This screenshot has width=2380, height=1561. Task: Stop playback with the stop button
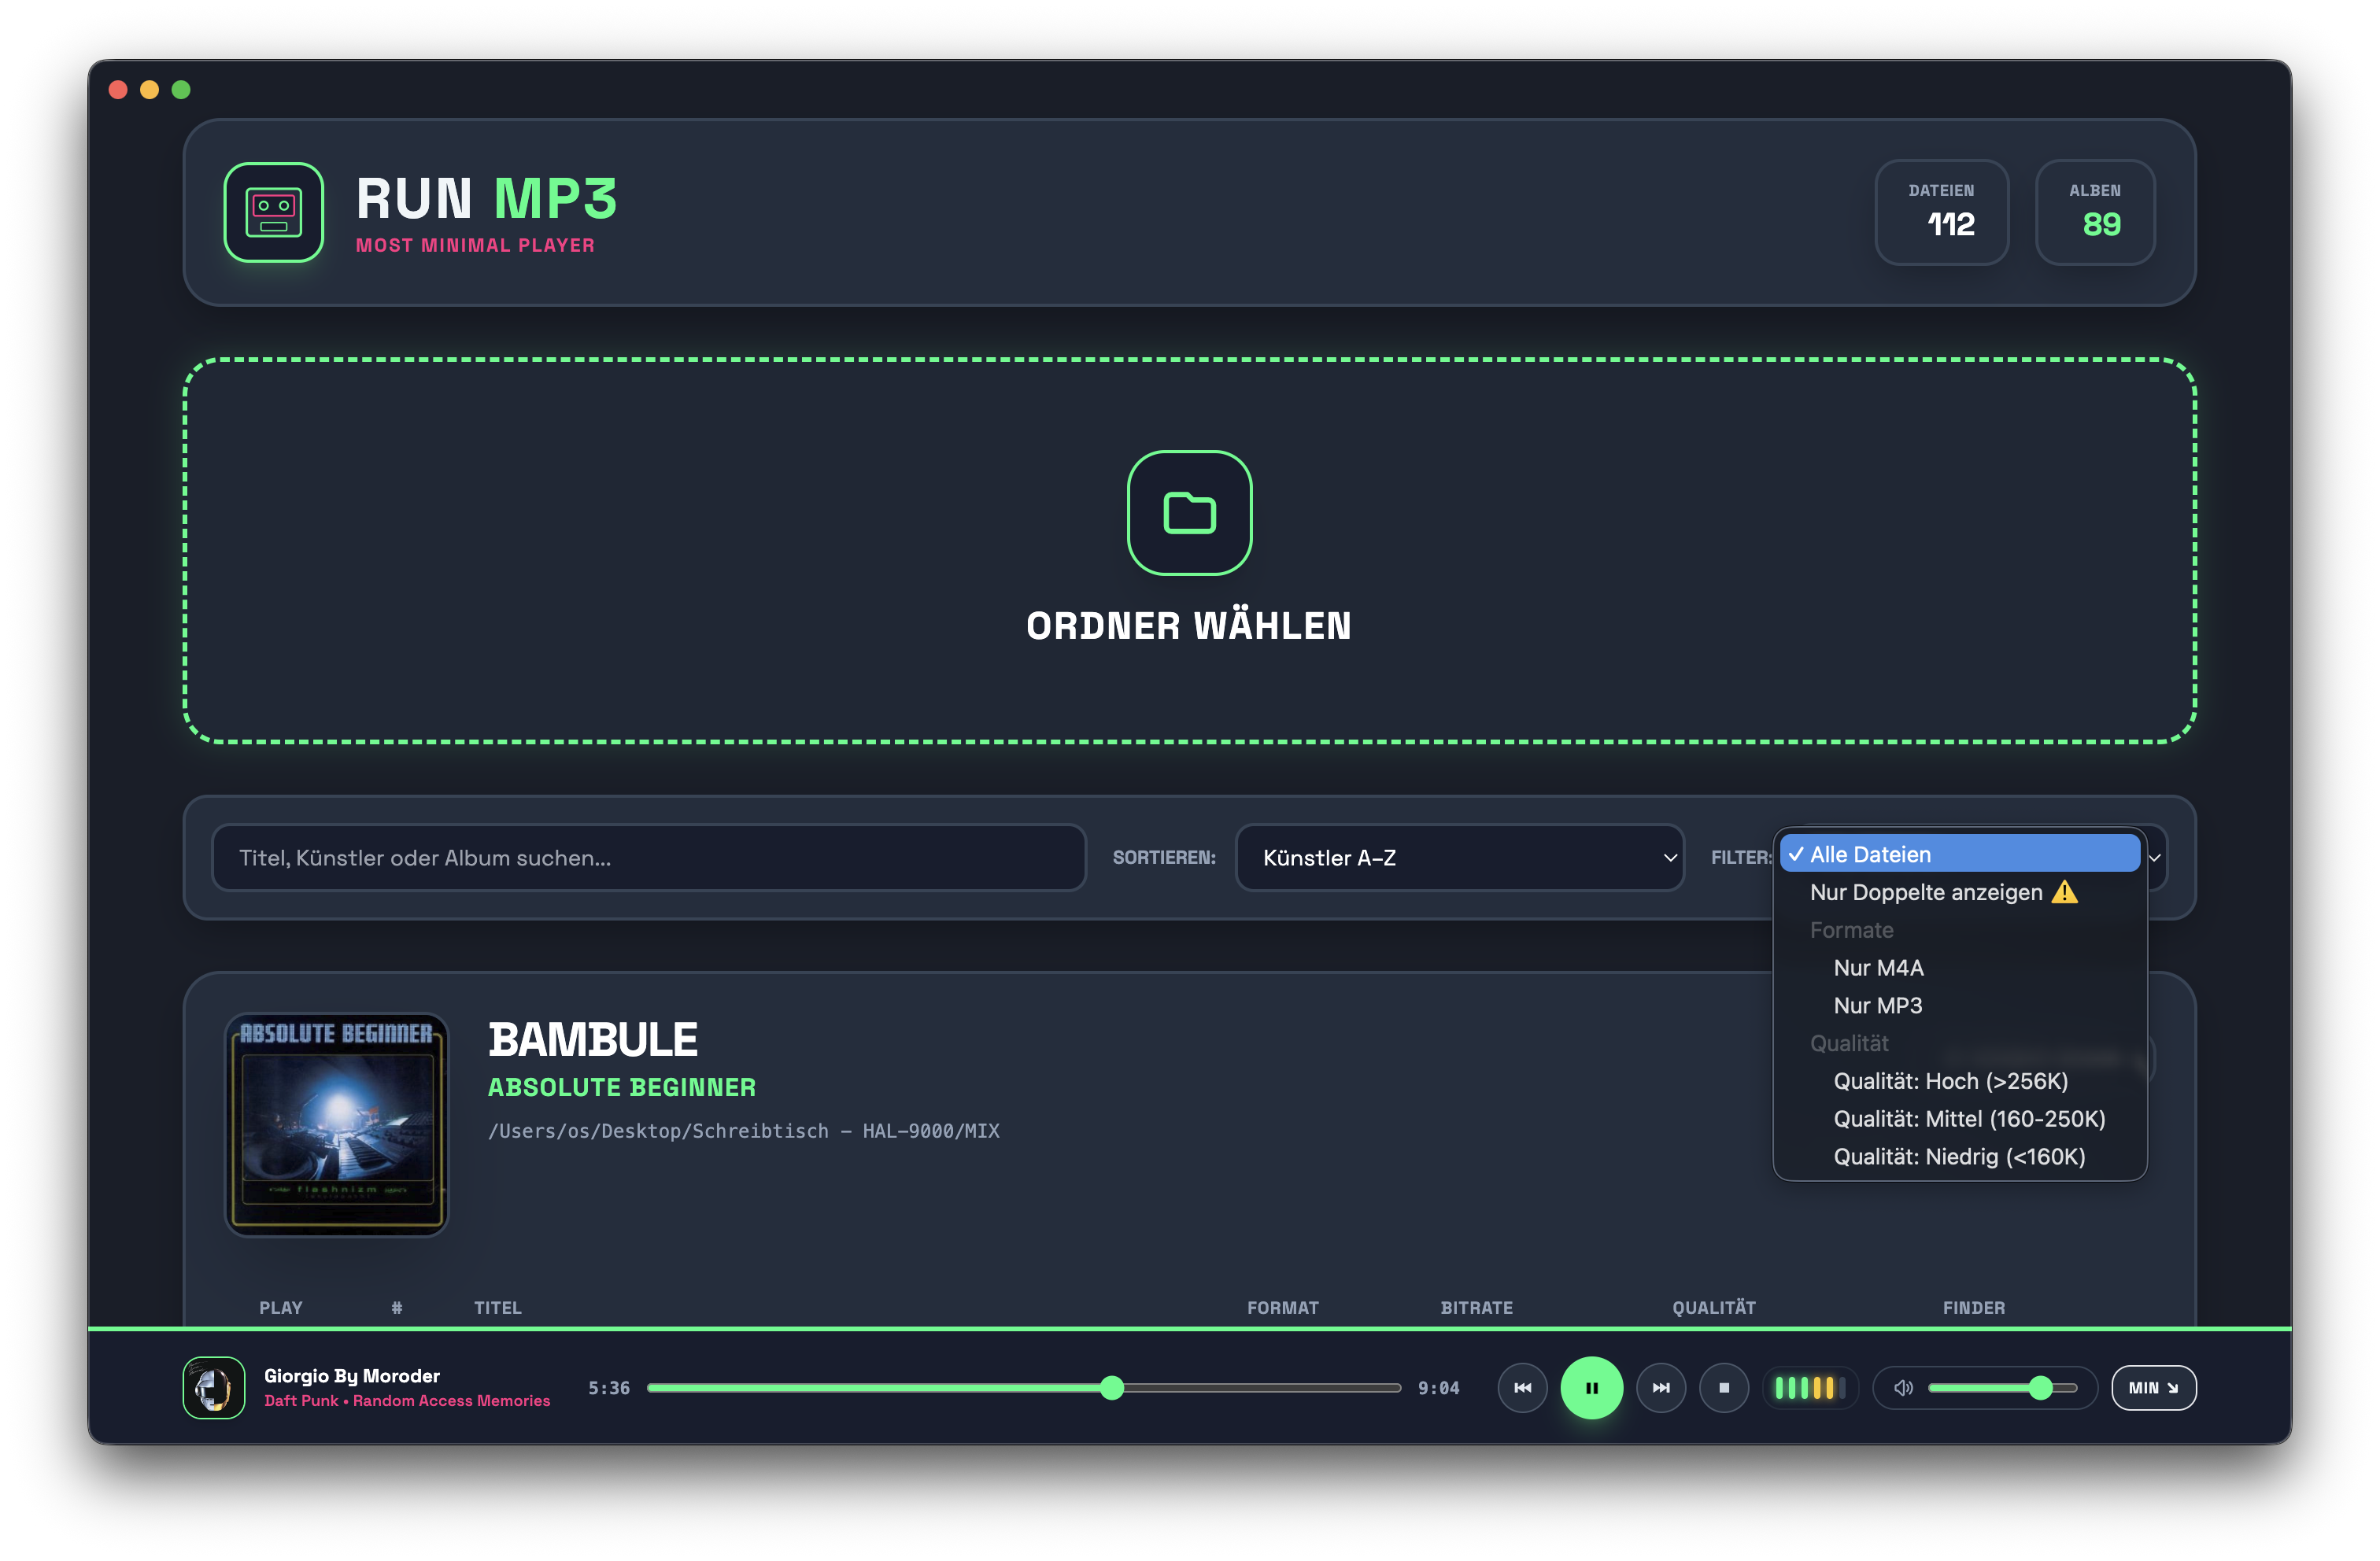click(x=1723, y=1387)
